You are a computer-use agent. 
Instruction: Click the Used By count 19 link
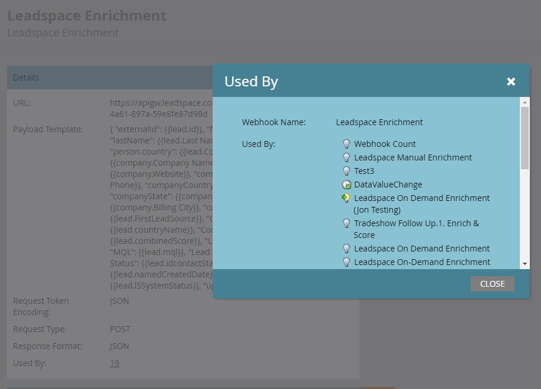pyautogui.click(x=115, y=363)
